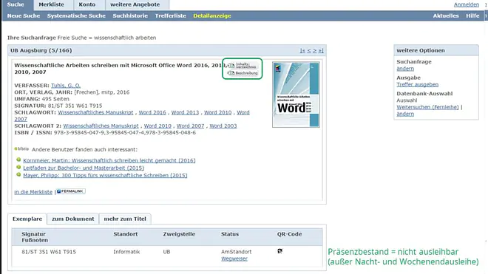Image resolution: width=488 pixels, height=274 pixels.
Task: Click the 'UB Augsburg (5/166)' header
Action: pos(41,50)
